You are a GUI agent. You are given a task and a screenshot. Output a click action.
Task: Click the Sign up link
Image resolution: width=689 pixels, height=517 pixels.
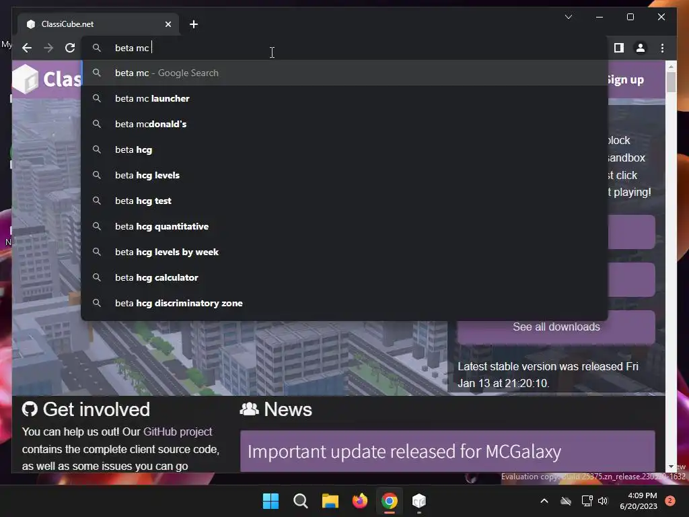626,80
